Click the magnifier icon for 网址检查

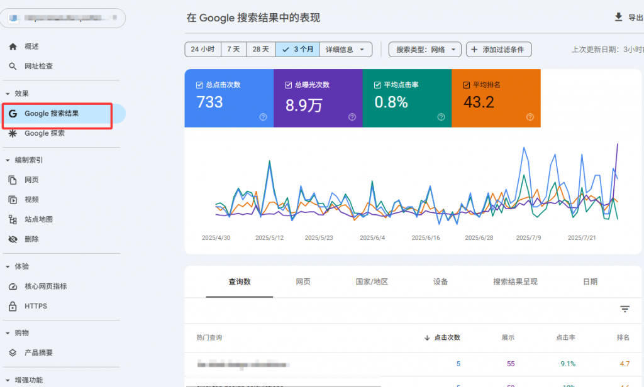13,66
